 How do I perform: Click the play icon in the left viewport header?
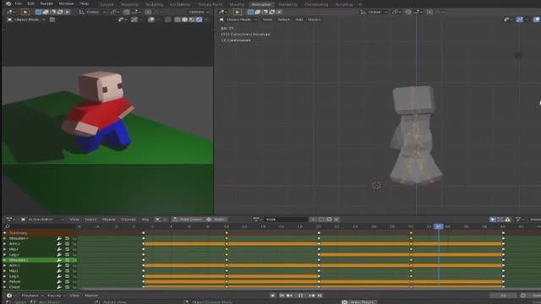(25, 12)
